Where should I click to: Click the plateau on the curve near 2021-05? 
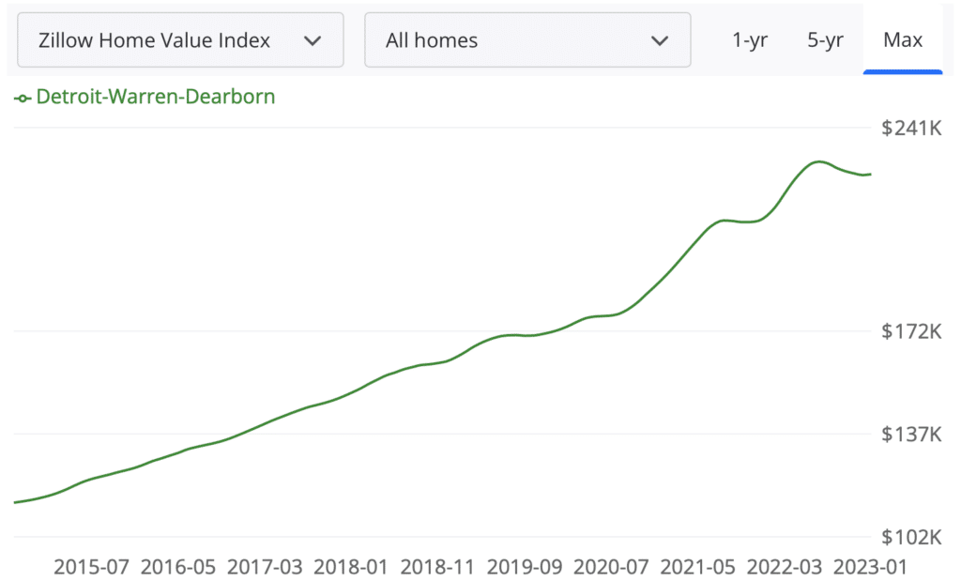pyautogui.click(x=732, y=221)
